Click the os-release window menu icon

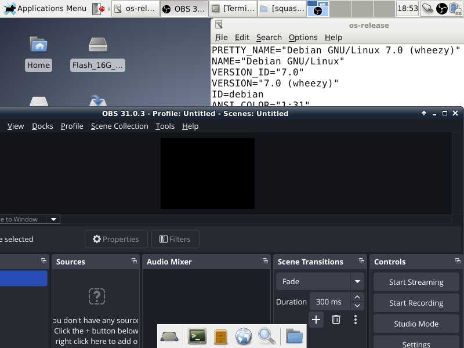219,25
